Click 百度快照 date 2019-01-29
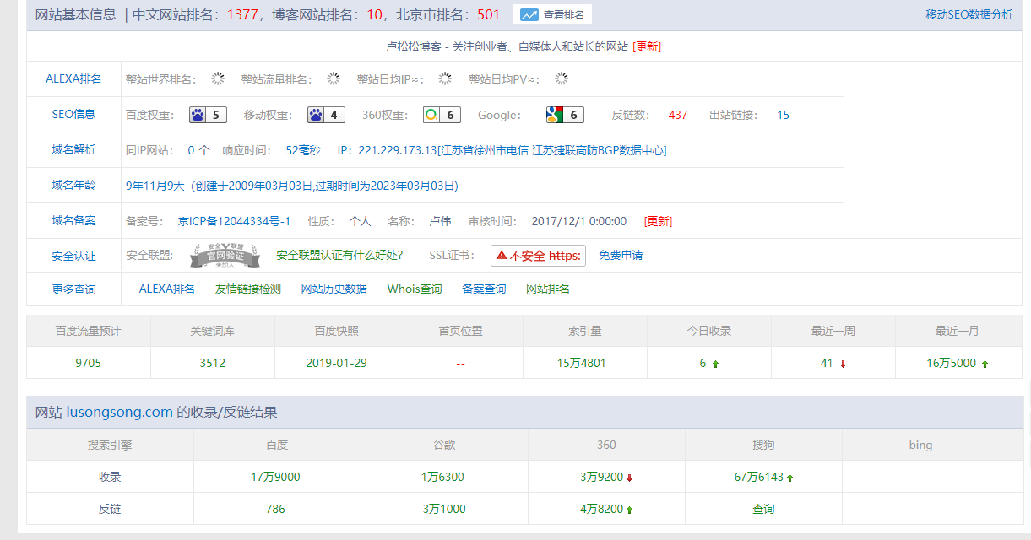Viewport: 1031px width, 540px height. tap(337, 363)
